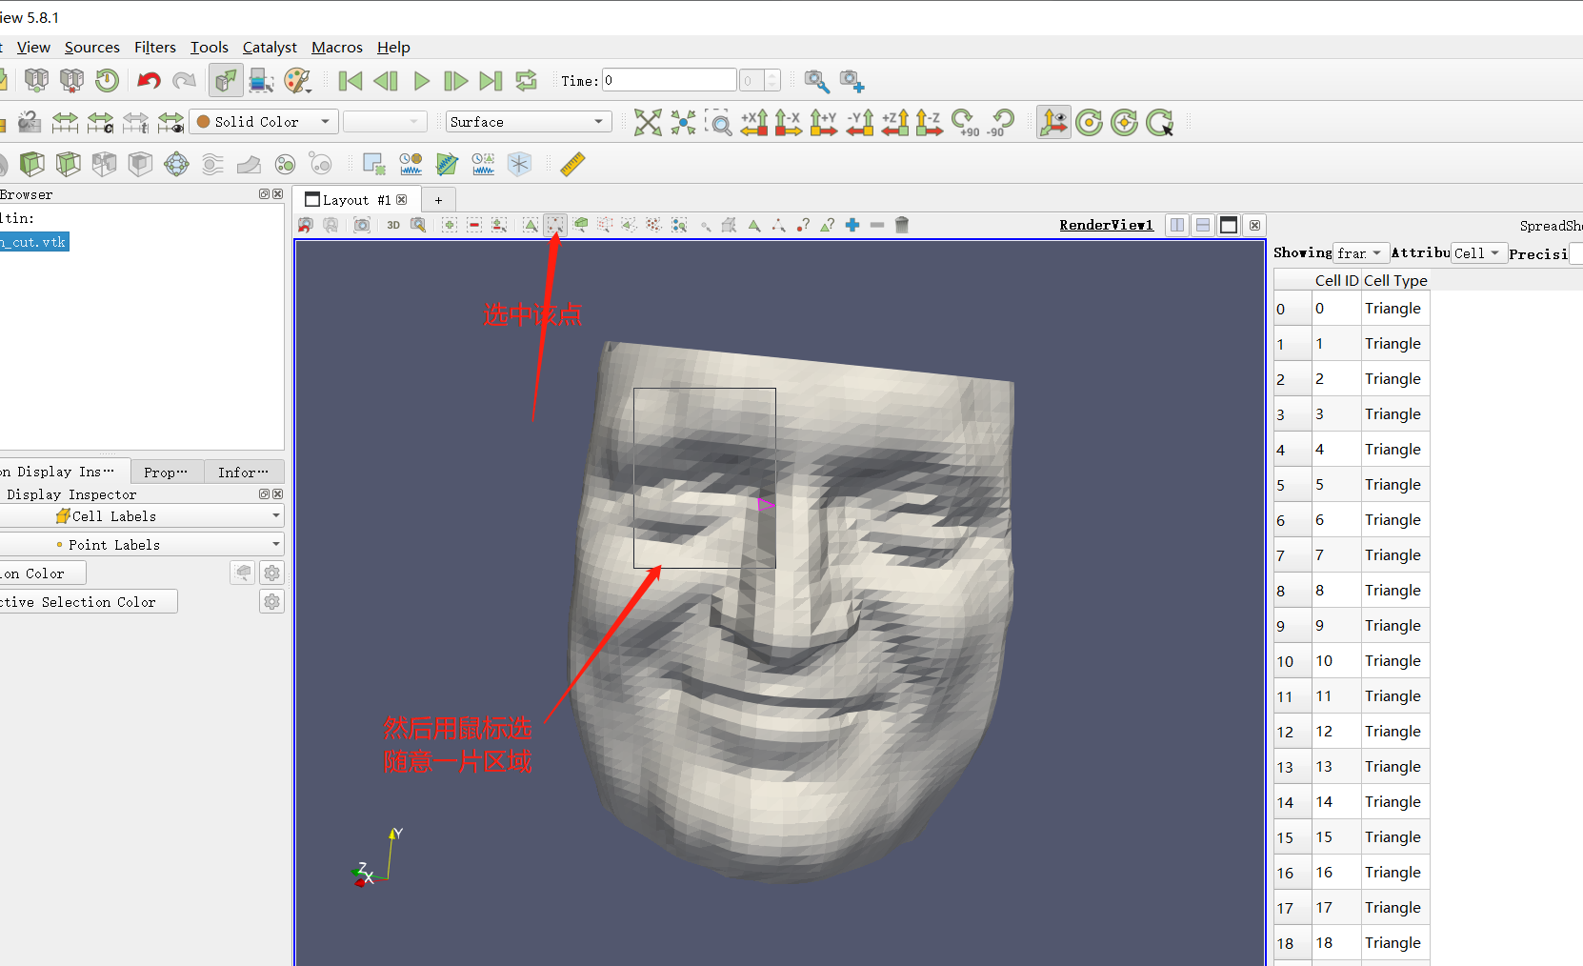
Task: Take a screenshot of the render view
Action: tap(362, 225)
